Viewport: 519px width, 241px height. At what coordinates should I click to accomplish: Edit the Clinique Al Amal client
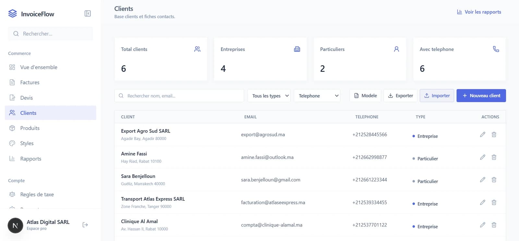click(x=483, y=225)
